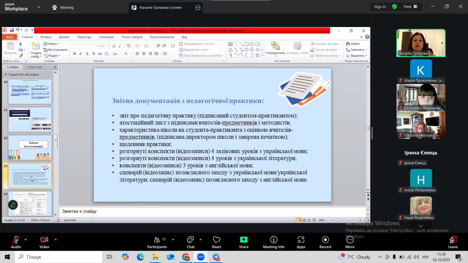Open Meeting info
Viewport: 468px width, 263px height.
[273, 242]
